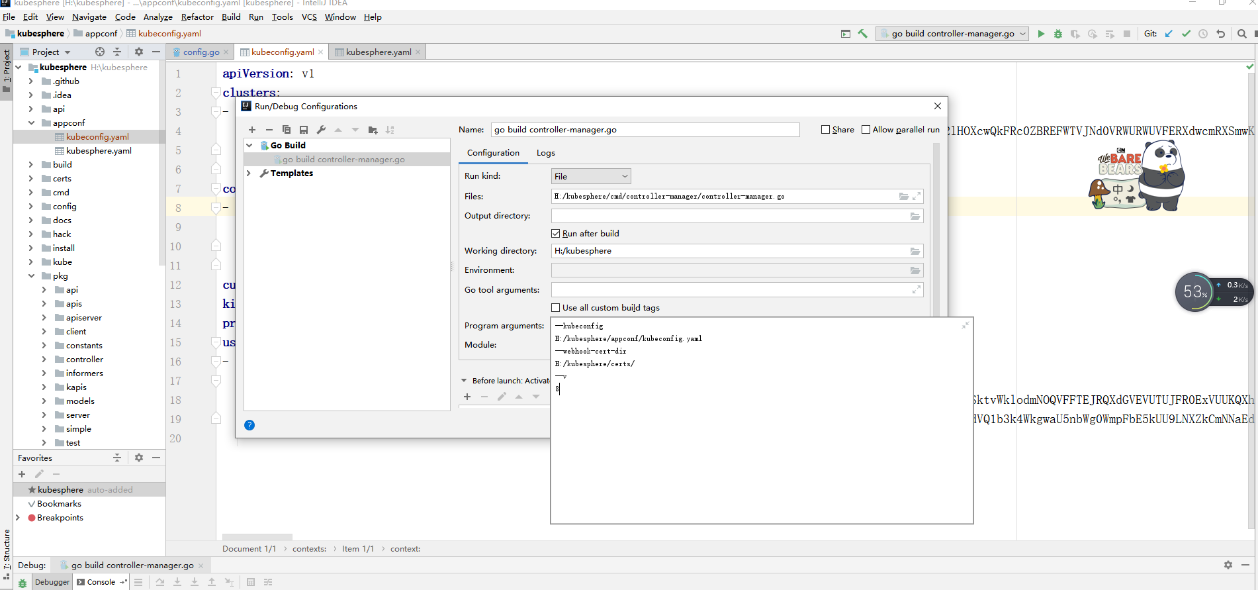This screenshot has width=1258, height=590.
Task: Expand the Templates tree node
Action: (249, 173)
